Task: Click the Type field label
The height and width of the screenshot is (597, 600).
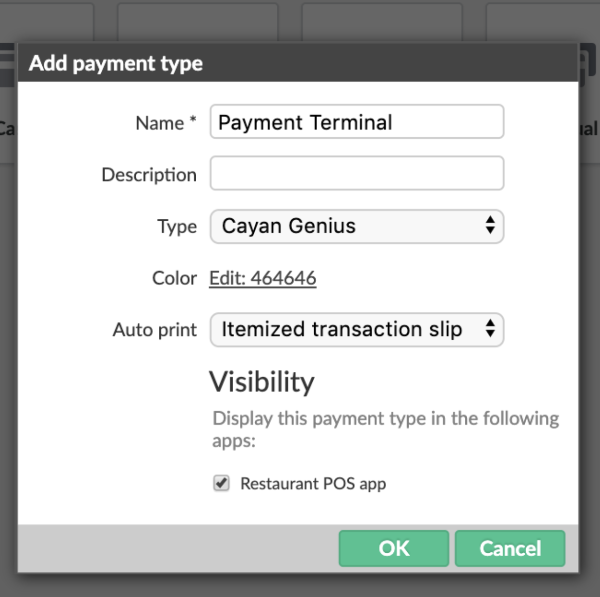Action: point(177,227)
